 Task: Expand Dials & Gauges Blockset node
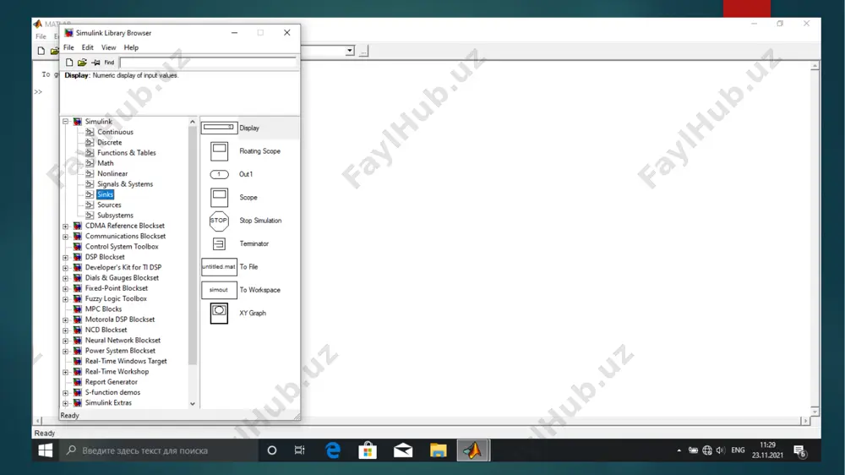pyautogui.click(x=66, y=278)
